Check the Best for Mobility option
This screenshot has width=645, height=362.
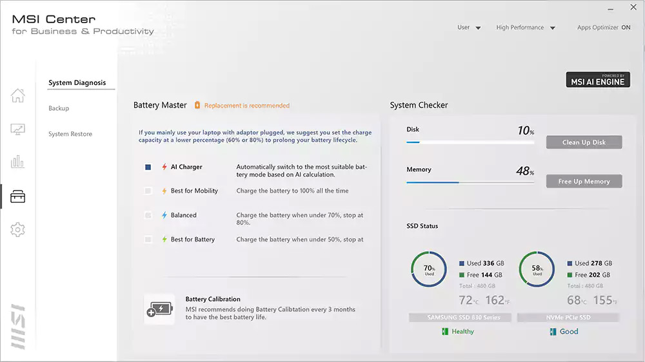point(148,191)
